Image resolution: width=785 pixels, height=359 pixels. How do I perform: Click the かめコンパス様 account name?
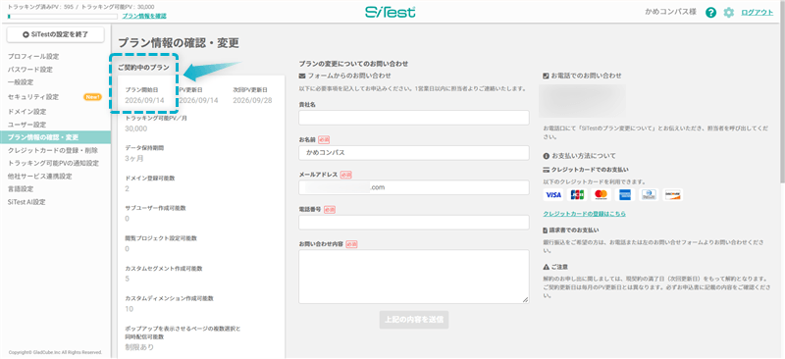pyautogui.click(x=670, y=12)
